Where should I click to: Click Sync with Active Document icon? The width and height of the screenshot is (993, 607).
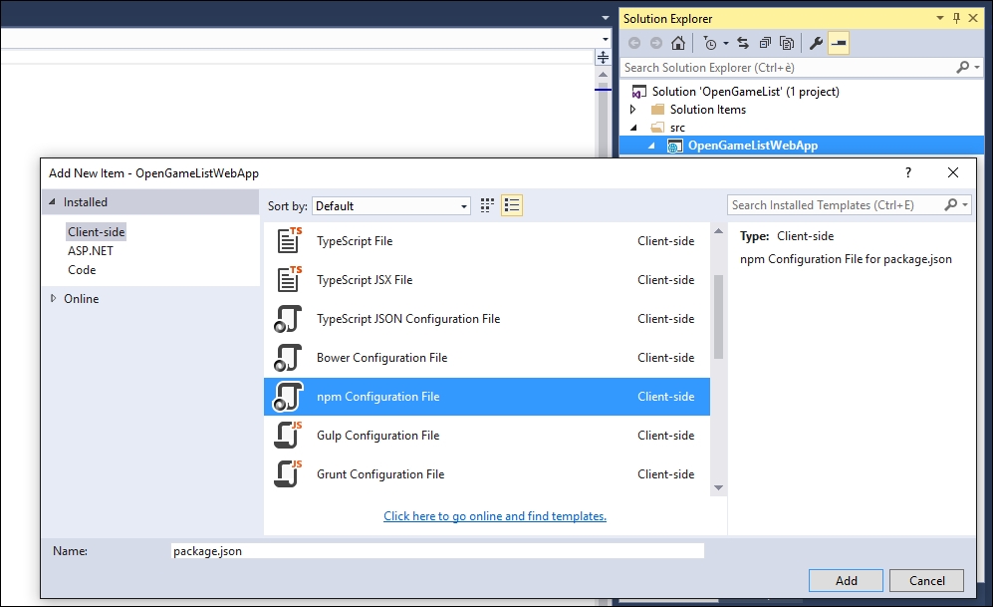[743, 43]
